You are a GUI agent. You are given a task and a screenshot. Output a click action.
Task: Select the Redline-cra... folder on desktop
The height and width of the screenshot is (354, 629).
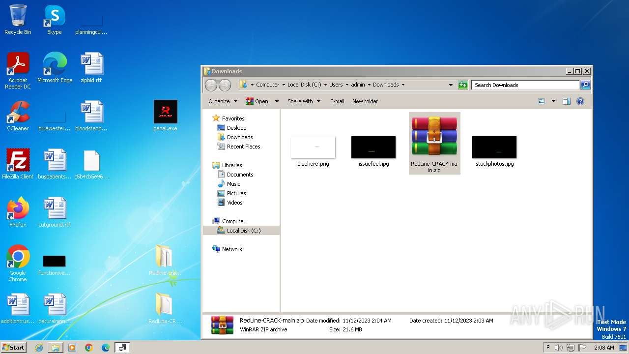(165, 261)
